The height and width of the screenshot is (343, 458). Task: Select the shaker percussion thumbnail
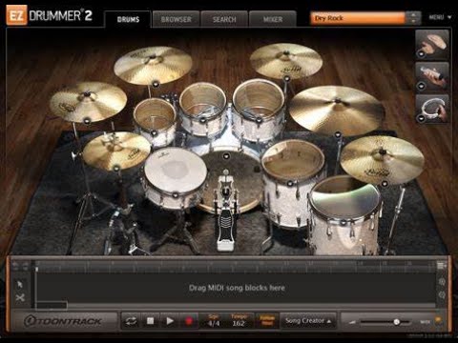pyautogui.click(x=432, y=76)
